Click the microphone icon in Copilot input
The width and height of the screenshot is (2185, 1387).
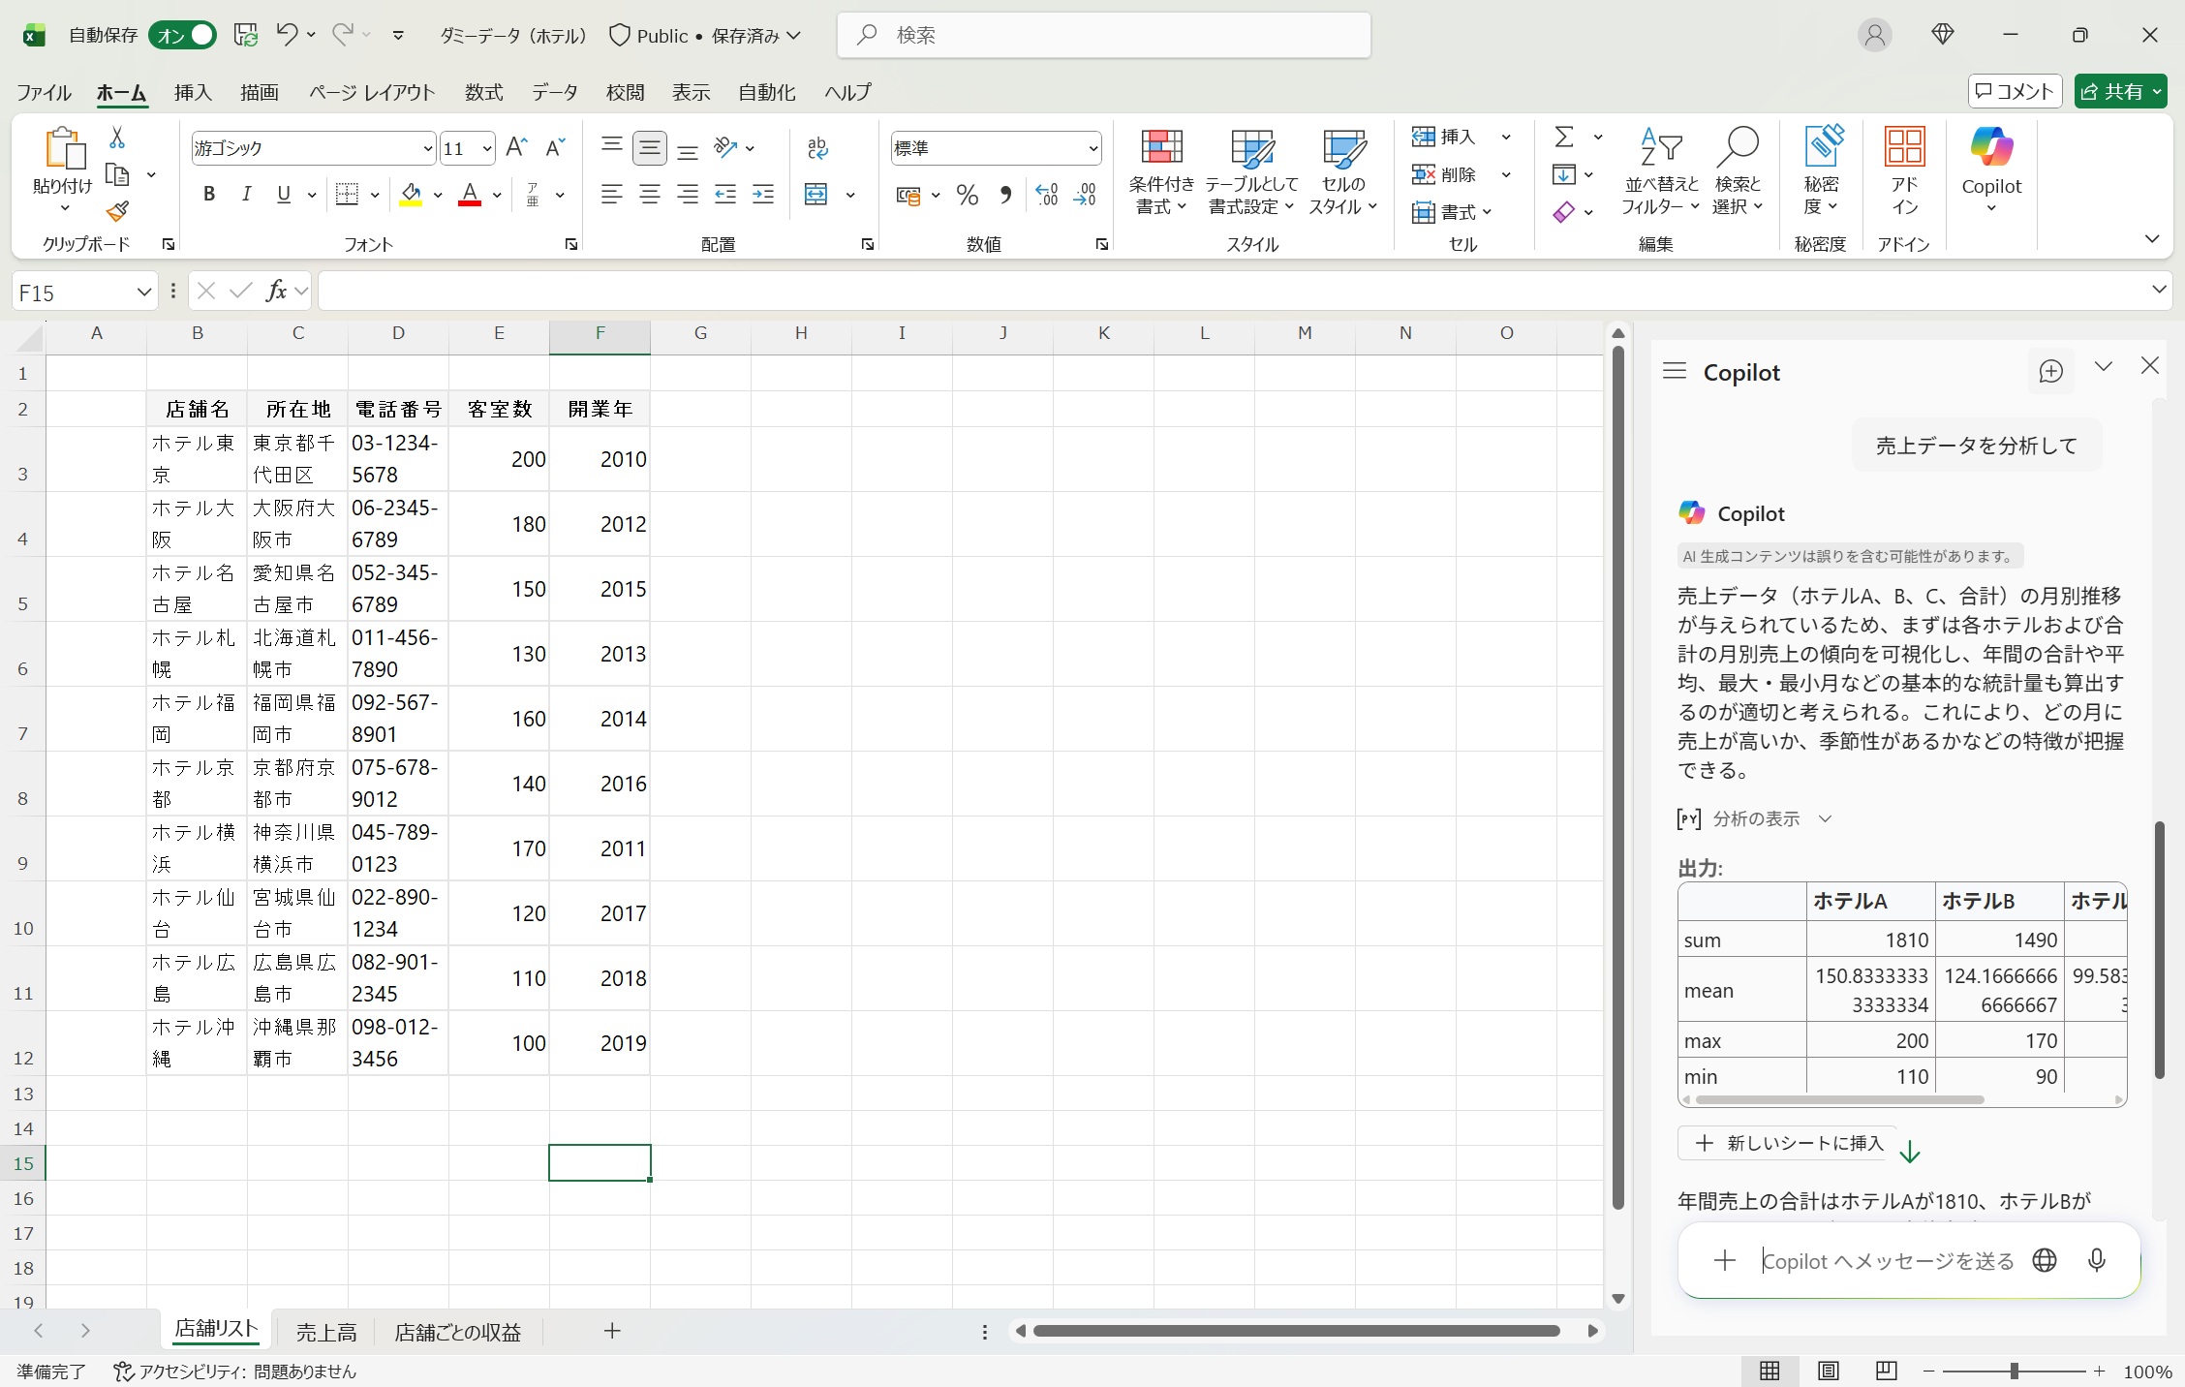point(2096,1260)
